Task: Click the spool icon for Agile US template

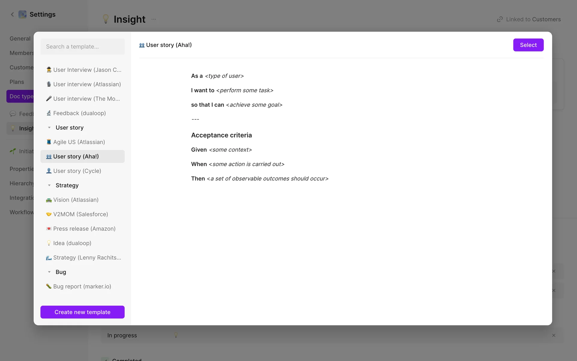Action: click(49, 142)
